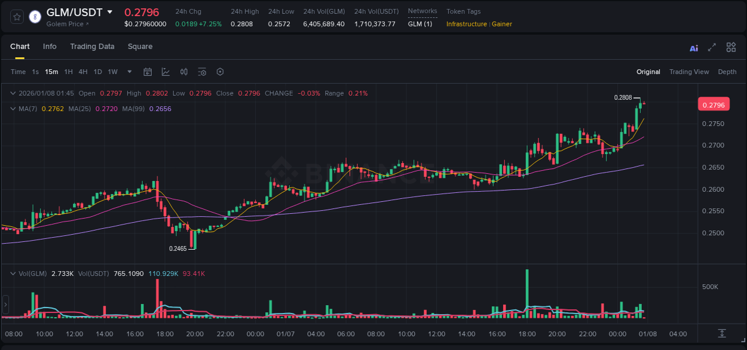The width and height of the screenshot is (747, 350).
Task: Open the Info tab
Action: (x=50, y=47)
